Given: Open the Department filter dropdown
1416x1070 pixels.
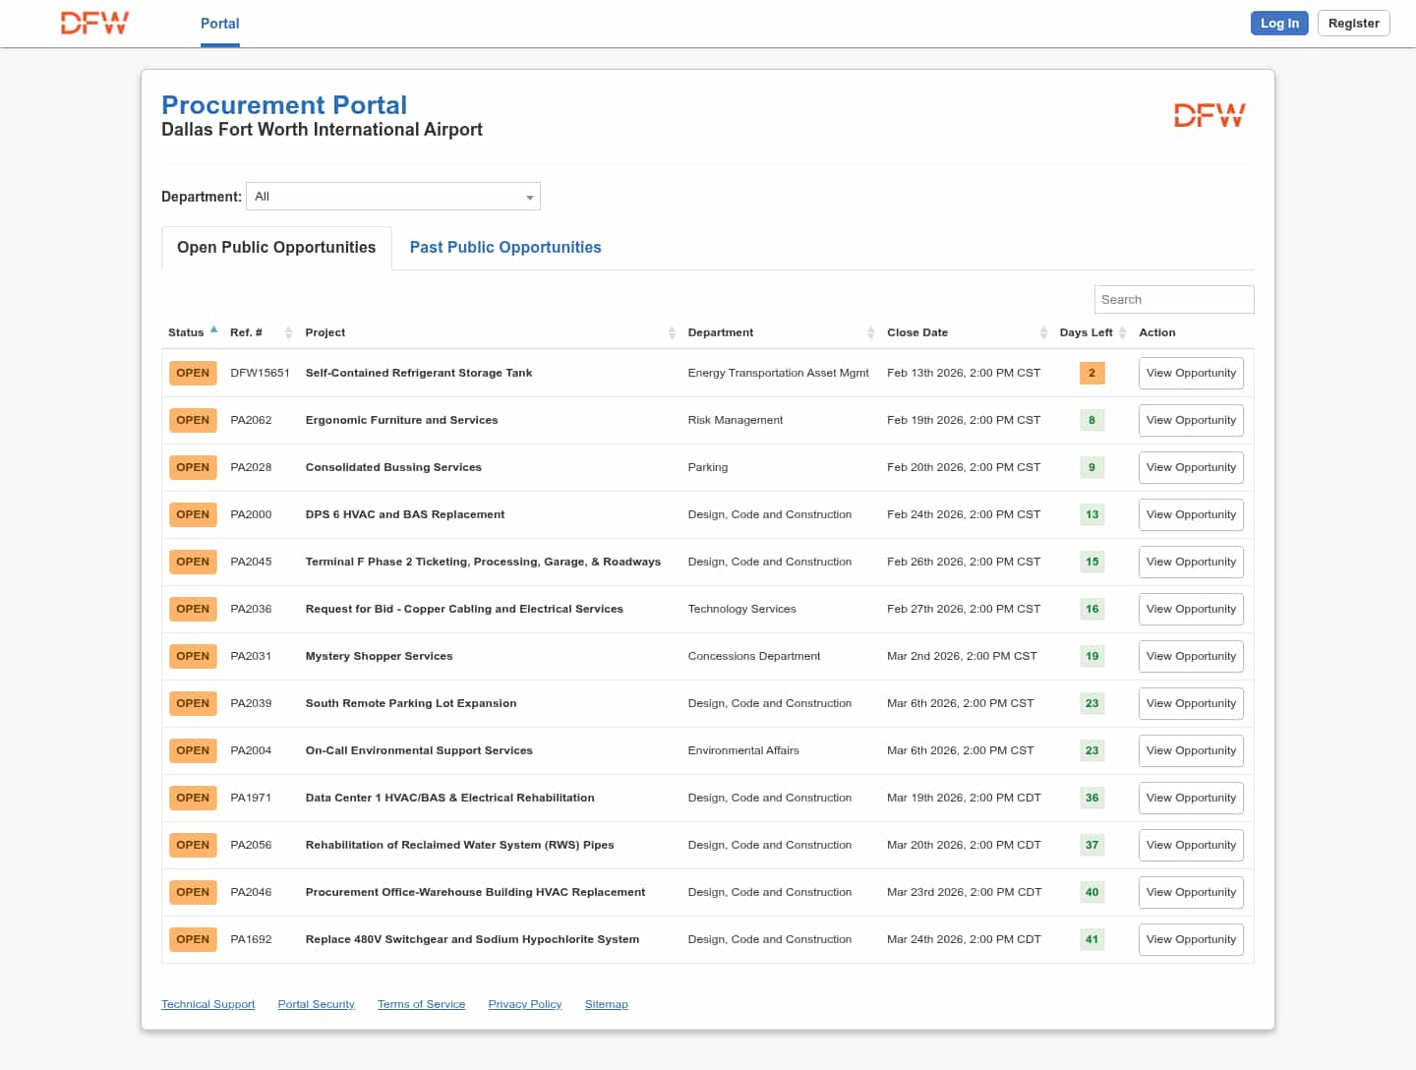Looking at the screenshot, I should point(393,197).
